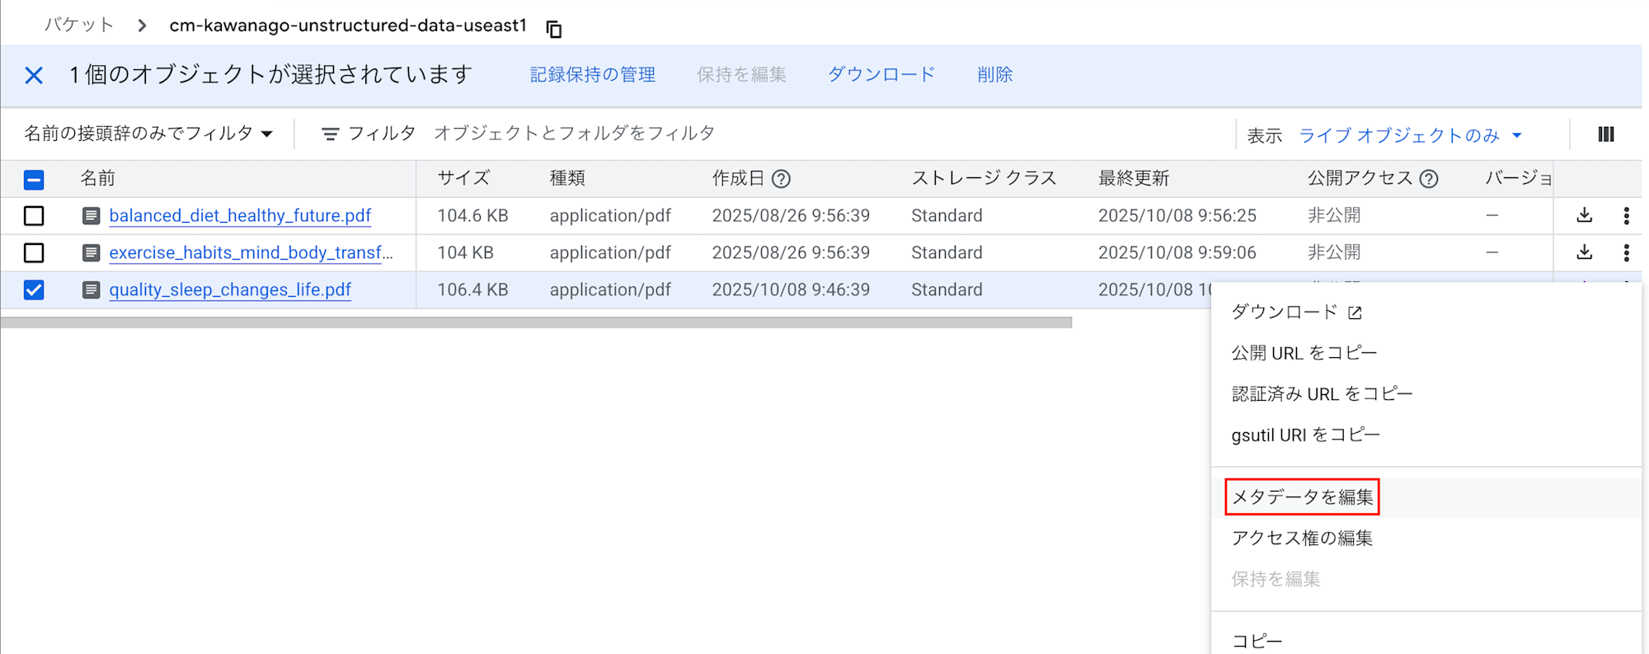
Task: Click help icon beside 作成日 column
Action: tap(781, 179)
